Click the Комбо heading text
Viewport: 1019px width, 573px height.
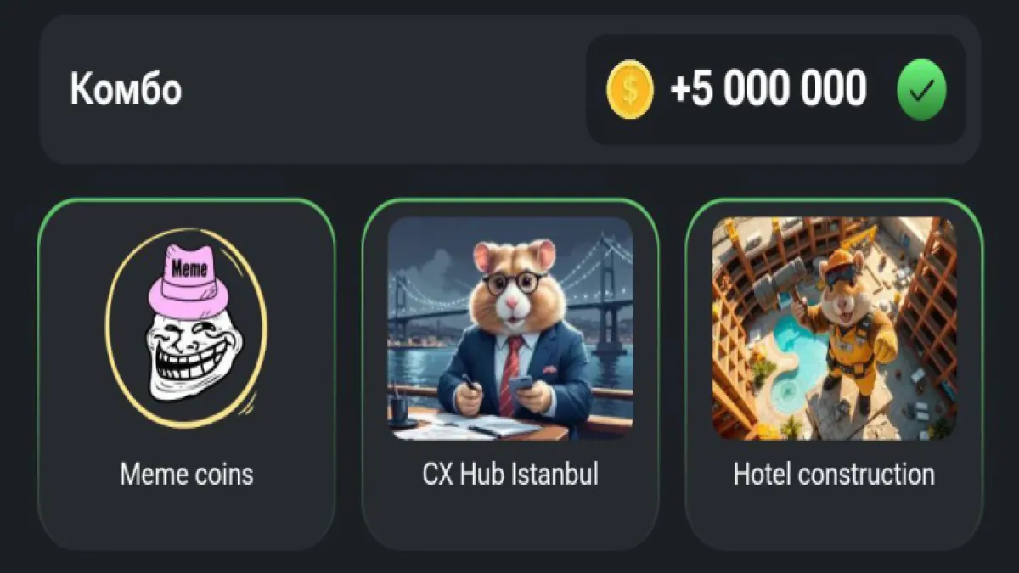(126, 89)
